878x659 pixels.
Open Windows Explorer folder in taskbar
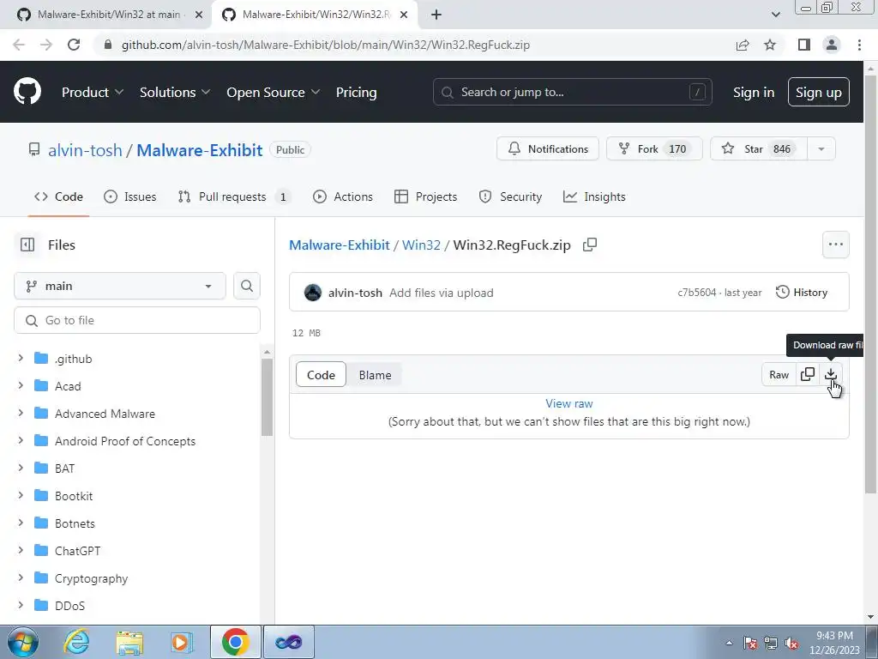(x=129, y=642)
